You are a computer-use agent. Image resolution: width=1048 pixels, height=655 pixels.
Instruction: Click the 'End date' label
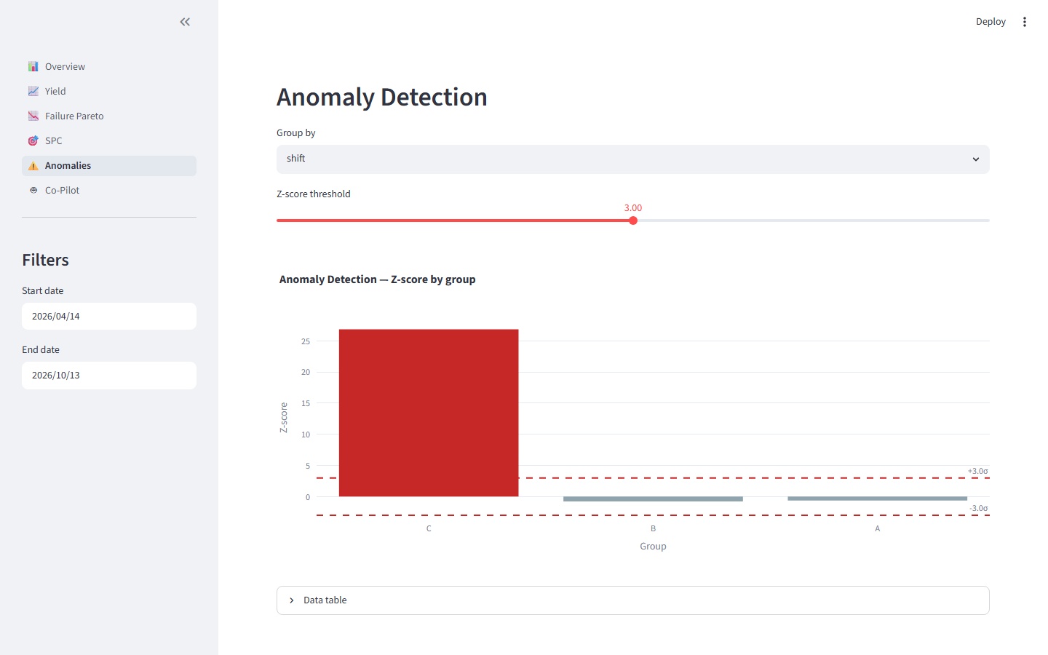pyautogui.click(x=41, y=349)
